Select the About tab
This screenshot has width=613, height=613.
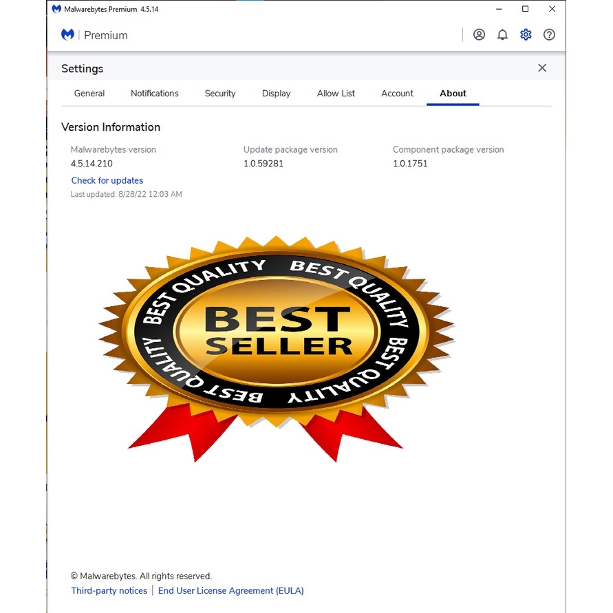pos(453,94)
